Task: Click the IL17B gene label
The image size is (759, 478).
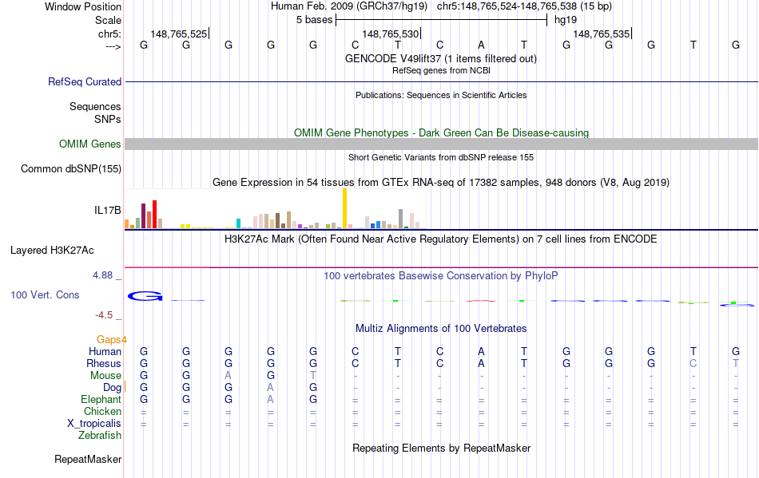Action: pyautogui.click(x=108, y=210)
